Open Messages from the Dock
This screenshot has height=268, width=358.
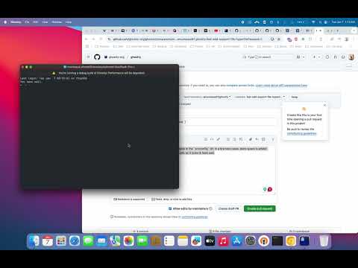(x=88, y=240)
